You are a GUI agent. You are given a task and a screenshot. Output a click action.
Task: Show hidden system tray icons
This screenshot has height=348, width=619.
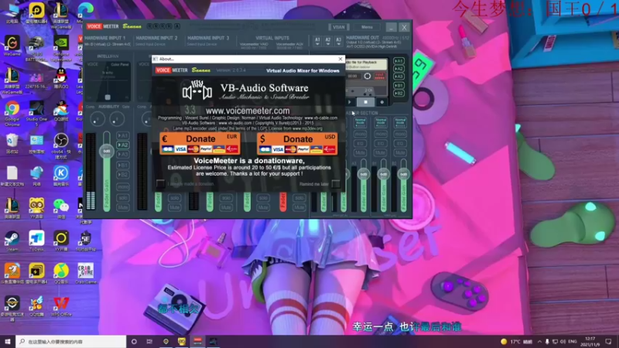coord(539,341)
